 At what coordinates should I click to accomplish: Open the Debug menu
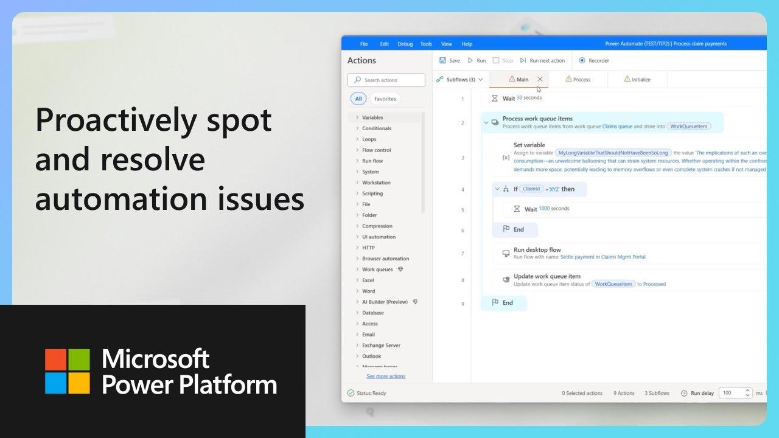[405, 44]
